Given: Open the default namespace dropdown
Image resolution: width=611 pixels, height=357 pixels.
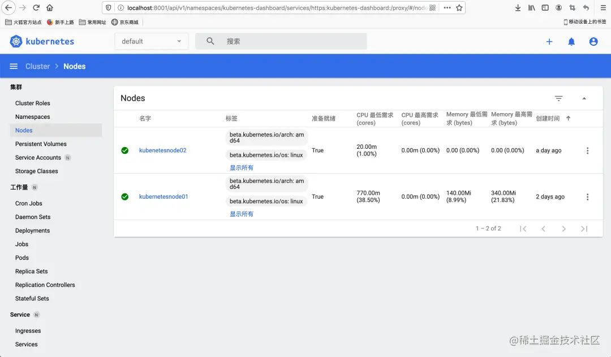Looking at the screenshot, I should [x=151, y=41].
